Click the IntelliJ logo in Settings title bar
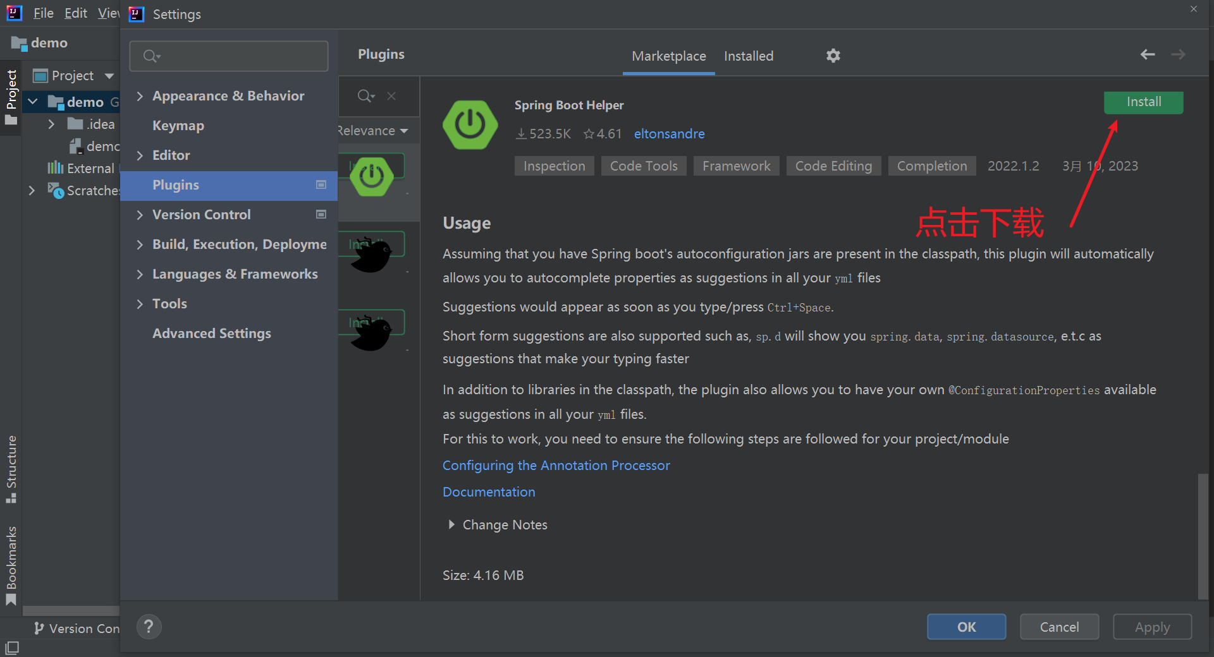 pos(137,14)
